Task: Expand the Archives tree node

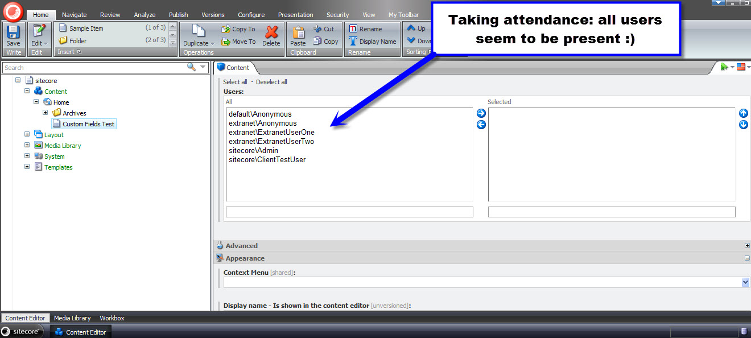Action: [46, 113]
